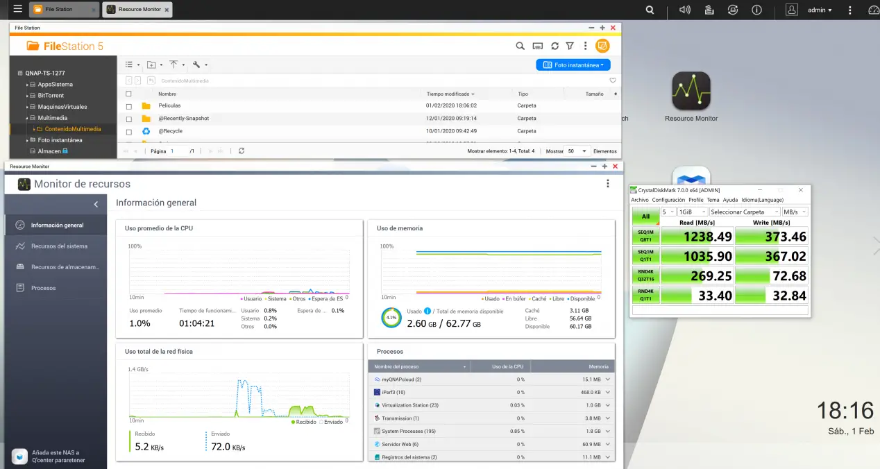This screenshot has width=880, height=469.
Task: Sort by Tiempo modificado column
Action: click(x=450, y=94)
